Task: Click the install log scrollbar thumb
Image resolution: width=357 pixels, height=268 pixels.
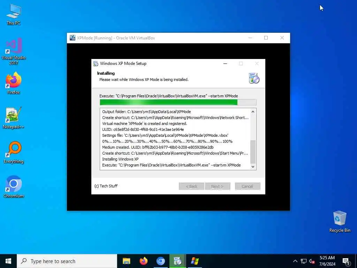Action: coord(253,152)
